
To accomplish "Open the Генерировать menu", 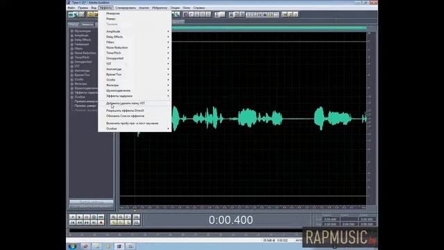I will pos(126,8).
